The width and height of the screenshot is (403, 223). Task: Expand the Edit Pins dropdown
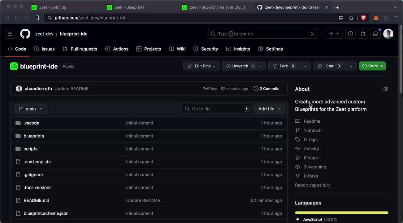(201, 66)
